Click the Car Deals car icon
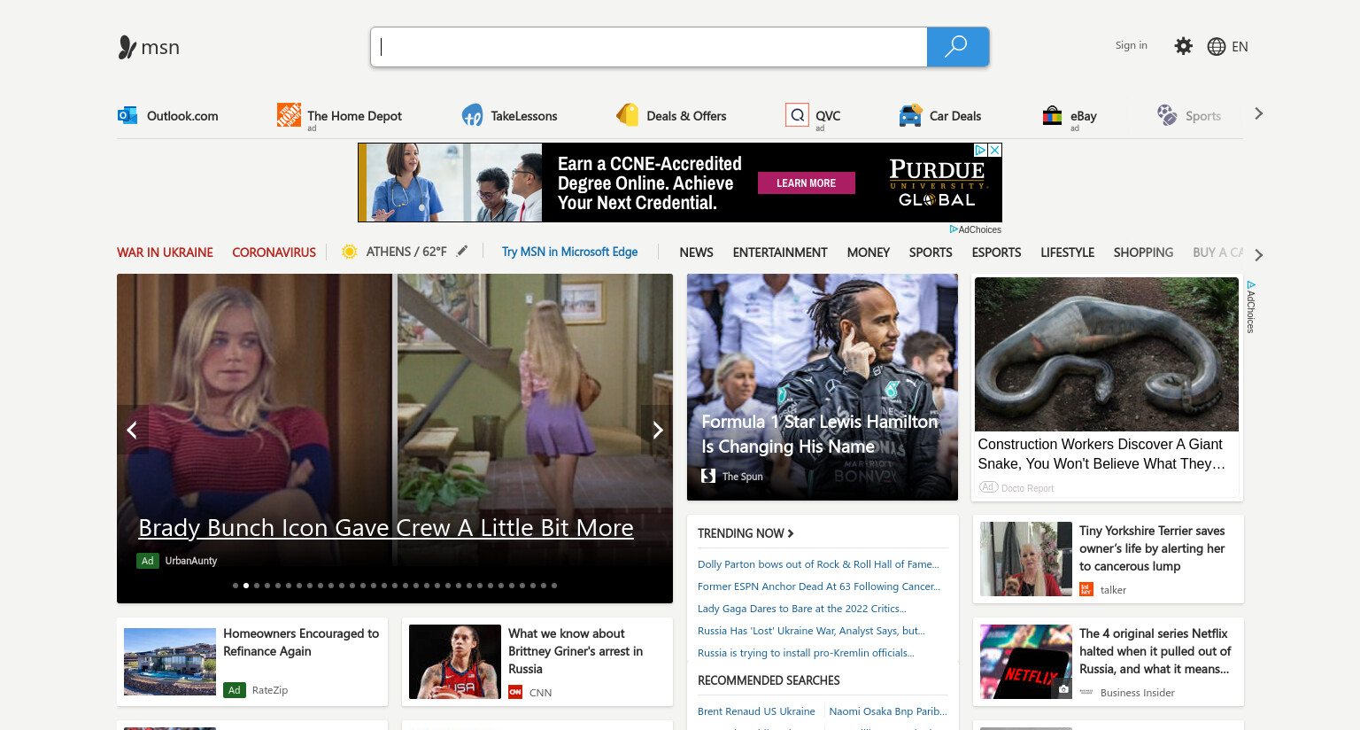 (910, 115)
